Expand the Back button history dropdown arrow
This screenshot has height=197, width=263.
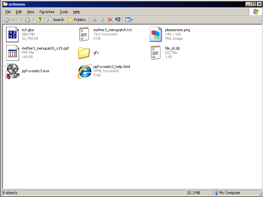click(22, 20)
